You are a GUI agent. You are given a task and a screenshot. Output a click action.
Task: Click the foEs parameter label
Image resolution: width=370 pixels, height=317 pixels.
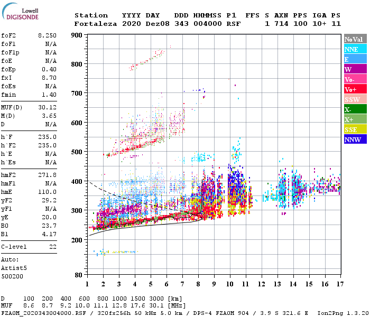tap(8, 86)
